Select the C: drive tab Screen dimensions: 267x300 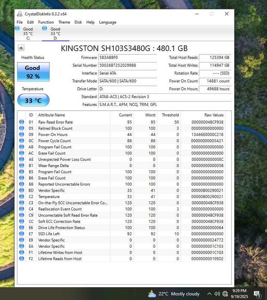coord(28,33)
